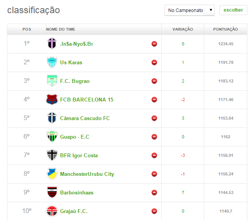Click the red minus icon beside BFR Igor Costa
The height and width of the screenshot is (220, 252).
pos(154,155)
